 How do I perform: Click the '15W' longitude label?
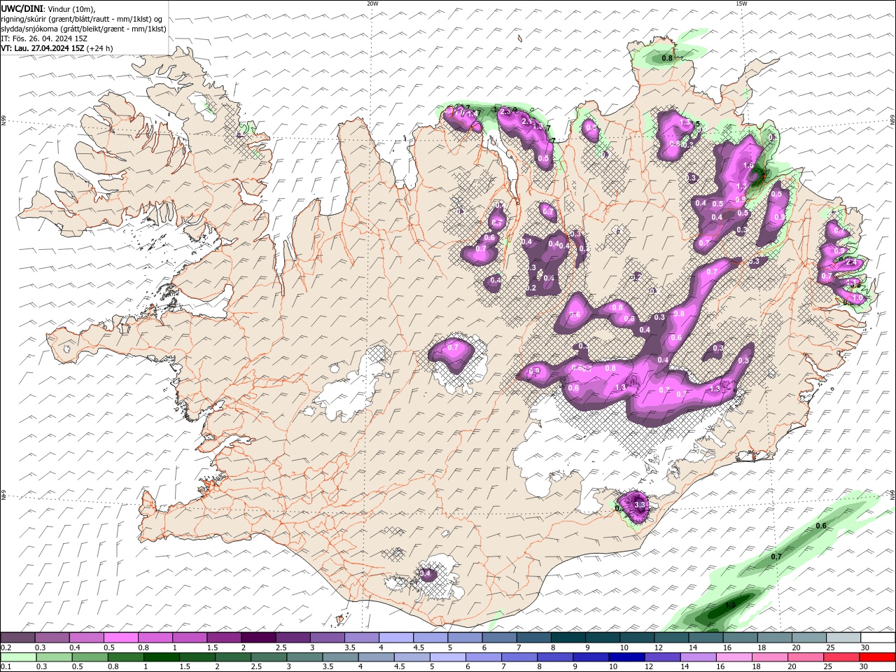[741, 3]
